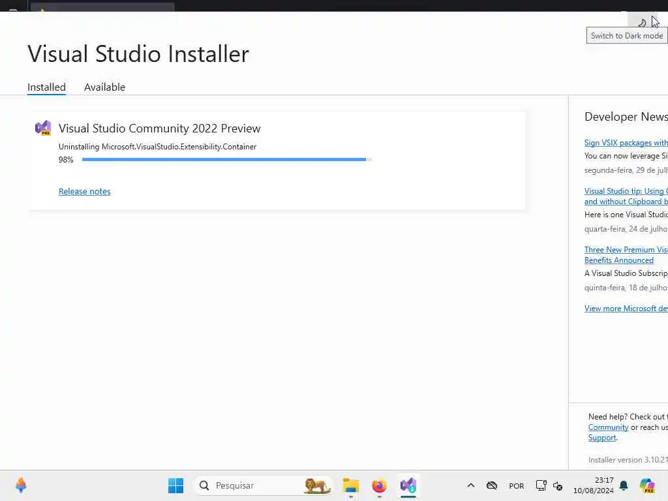Screen dimensions: 668x501
Task: Click the Pesquisar taskbar search box
Action: pyautogui.click(x=263, y=485)
